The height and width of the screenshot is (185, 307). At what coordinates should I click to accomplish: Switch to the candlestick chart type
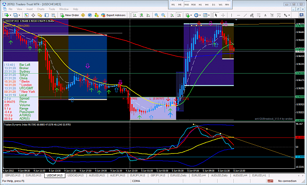pos(141,15)
